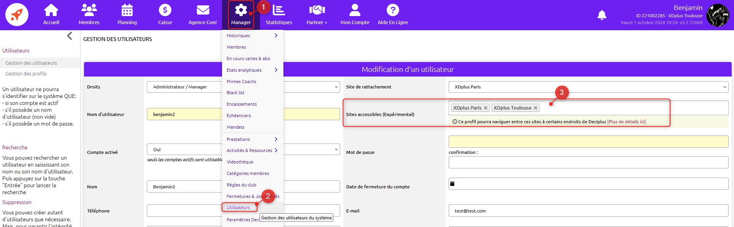Open the Planning calendar icon
Viewport: 734px width, 227px height.
pyautogui.click(x=127, y=10)
